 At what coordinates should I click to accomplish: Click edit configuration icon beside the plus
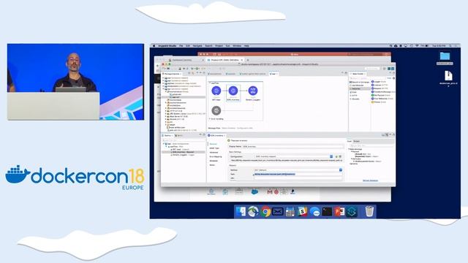tap(340, 156)
